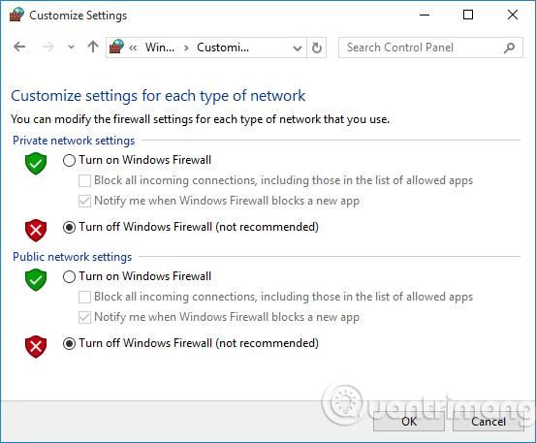Click the red shield under Public network
This screenshot has width=536, height=443.
36,346
